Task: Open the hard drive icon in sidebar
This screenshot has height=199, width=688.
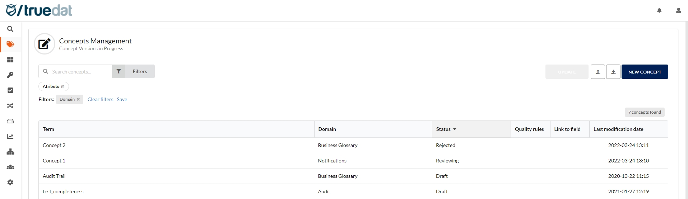Action: (x=10, y=121)
